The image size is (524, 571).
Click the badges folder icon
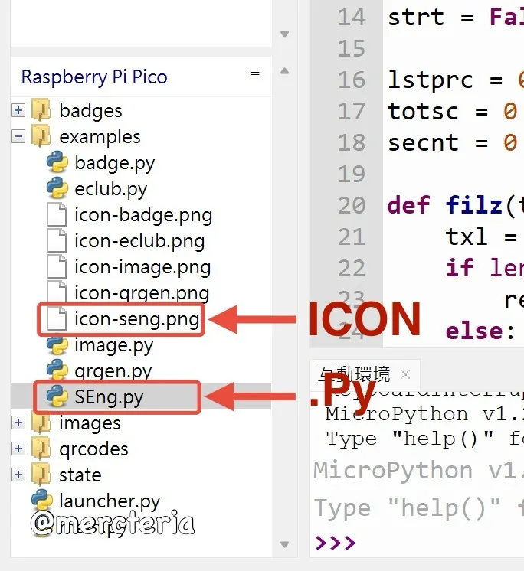coord(41,110)
